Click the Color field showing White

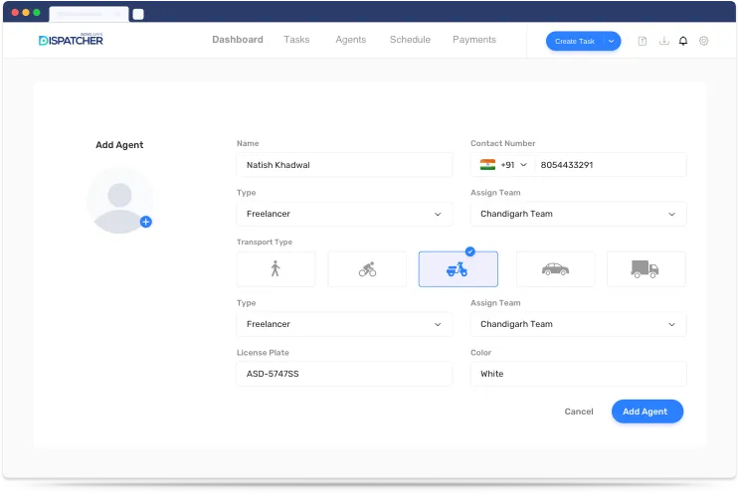[578, 374]
